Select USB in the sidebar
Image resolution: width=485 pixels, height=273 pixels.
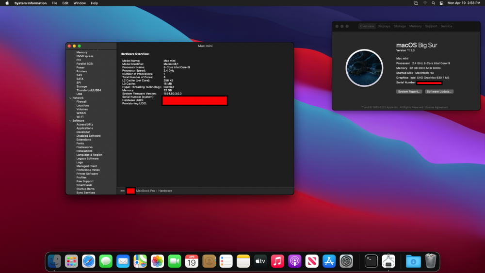(x=79, y=94)
